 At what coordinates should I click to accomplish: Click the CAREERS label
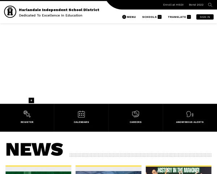pos(136,122)
